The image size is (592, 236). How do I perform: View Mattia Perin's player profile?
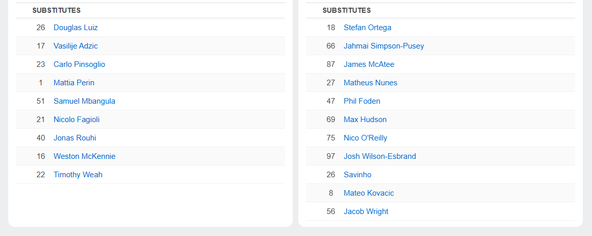click(x=74, y=83)
